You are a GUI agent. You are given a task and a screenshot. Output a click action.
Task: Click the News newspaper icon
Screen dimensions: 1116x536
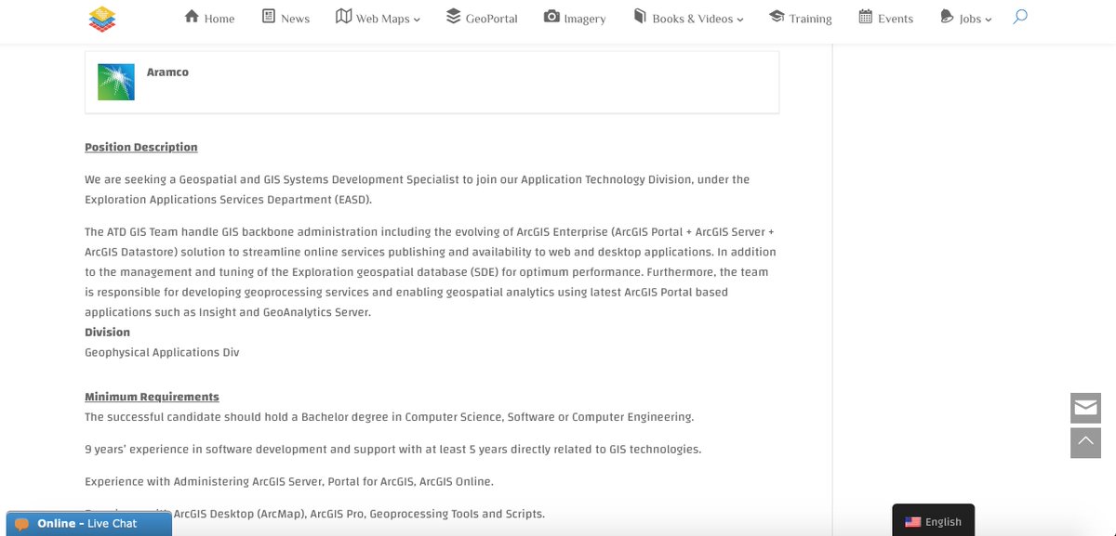click(269, 17)
